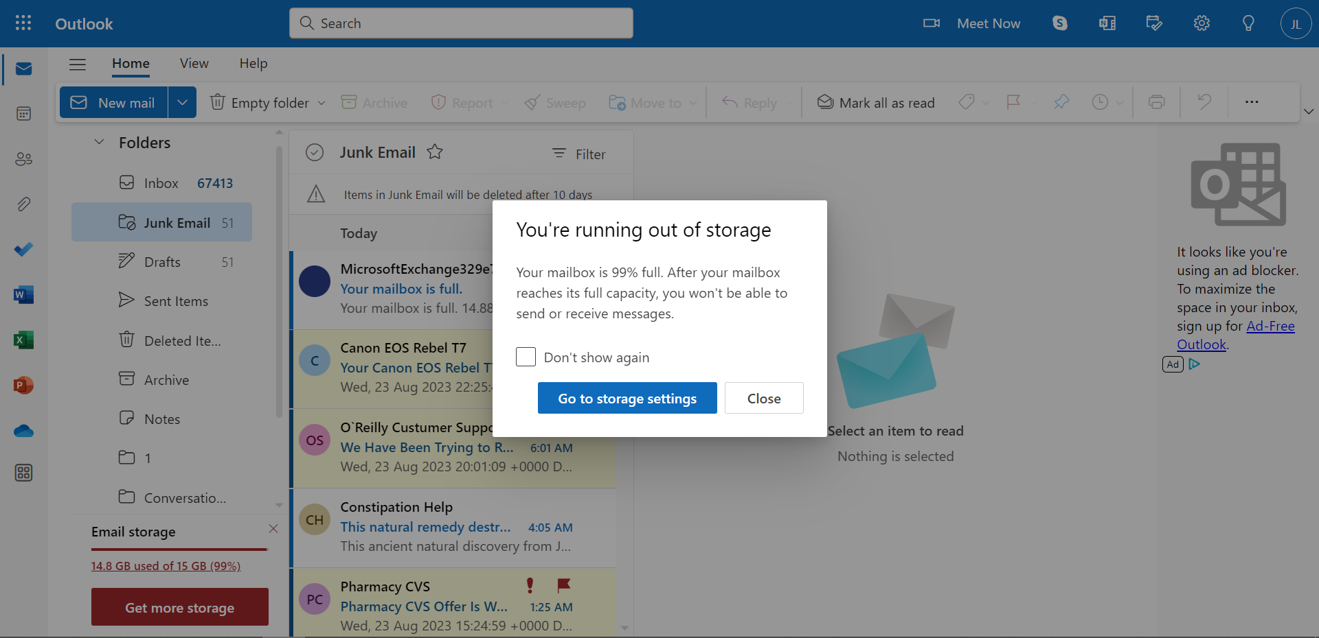This screenshot has height=638, width=1319.
Task: Open Ad-Free Outlook link
Action: pyautogui.click(x=1235, y=335)
